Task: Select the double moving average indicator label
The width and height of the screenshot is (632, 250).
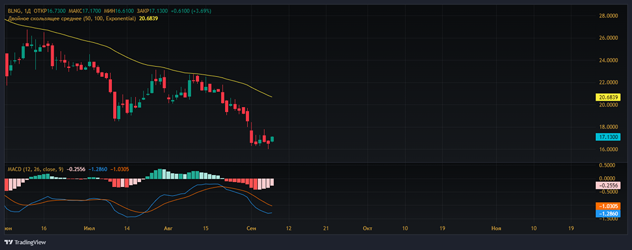Action: (71, 19)
